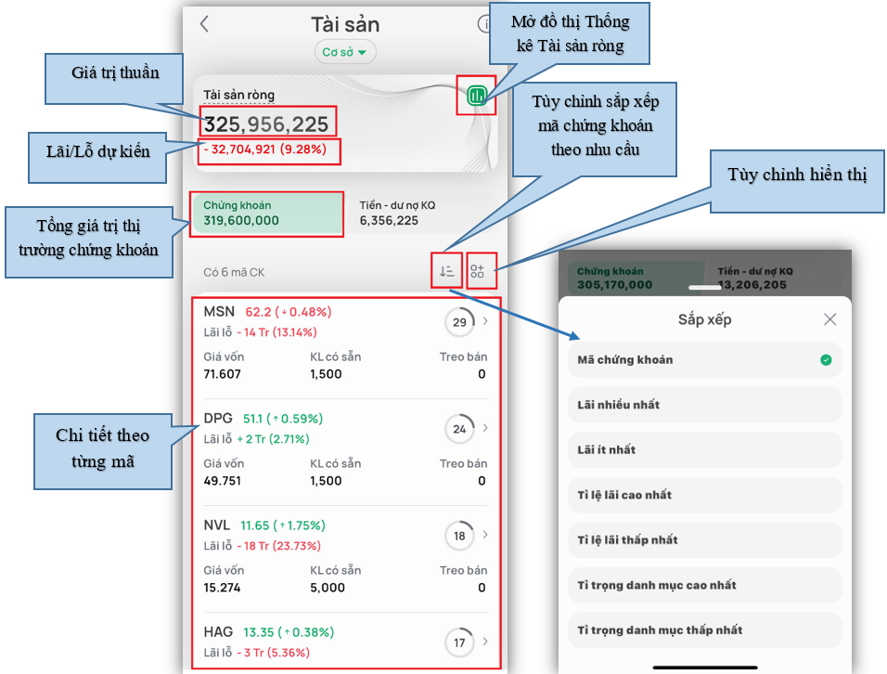887x674 pixels.
Task: Switch to the Chứng khoán tab
Action: click(x=266, y=214)
